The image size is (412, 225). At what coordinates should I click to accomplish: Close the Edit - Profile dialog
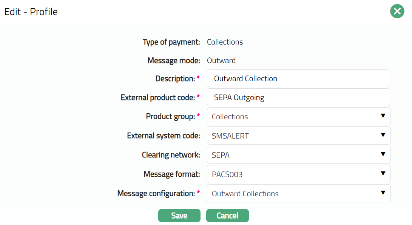(x=397, y=12)
